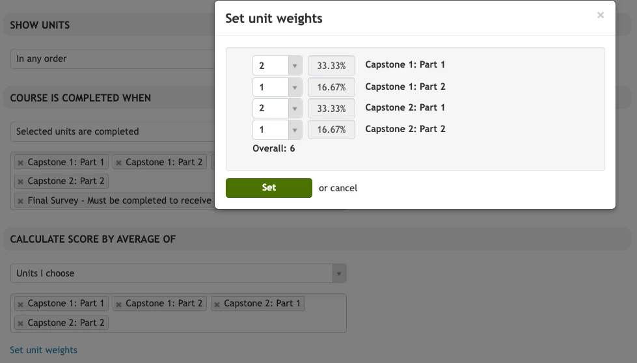The image size is (637, 363).
Task: Remove Capstone 2: Part 1 from score units
Action: click(217, 304)
